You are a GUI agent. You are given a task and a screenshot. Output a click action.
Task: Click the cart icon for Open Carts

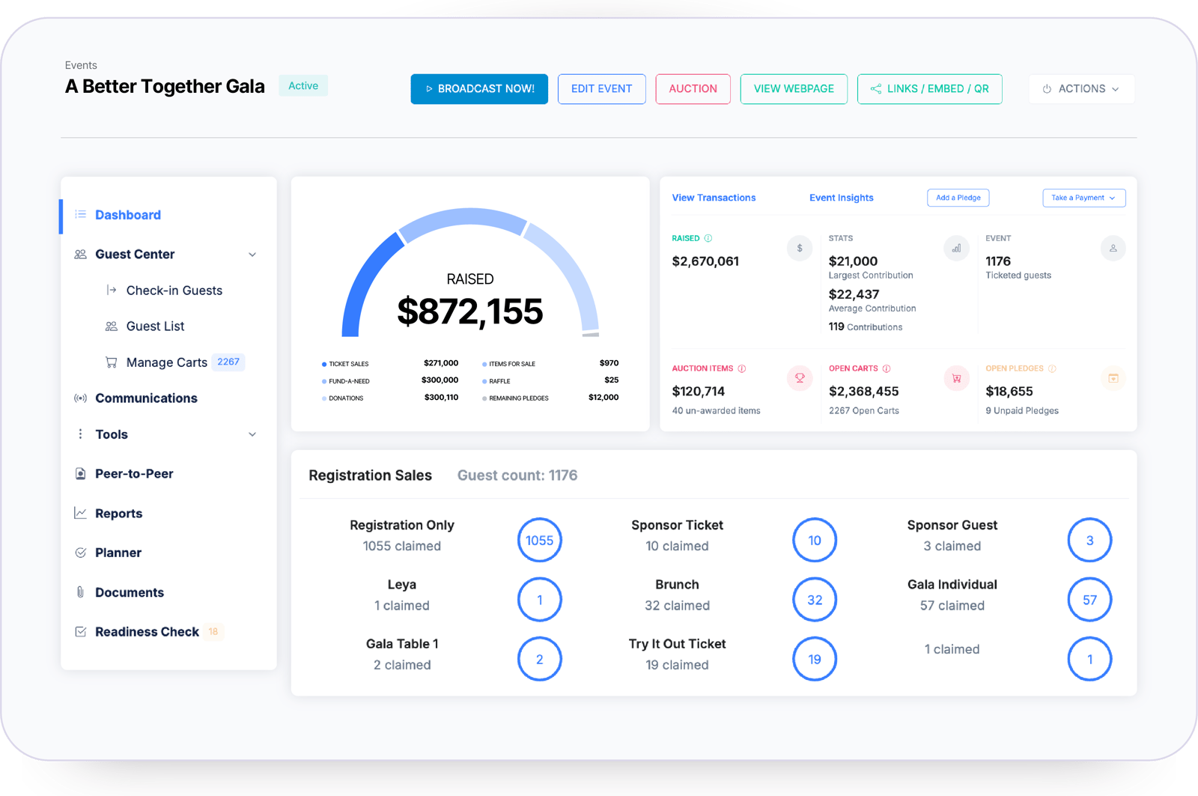point(956,378)
